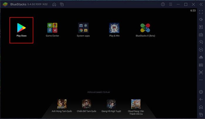Show more sidebar tools via three dots
Viewport: 205px width, 119px height.
click(x=201, y=80)
